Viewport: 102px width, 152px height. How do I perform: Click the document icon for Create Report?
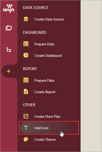(x=26, y=92)
